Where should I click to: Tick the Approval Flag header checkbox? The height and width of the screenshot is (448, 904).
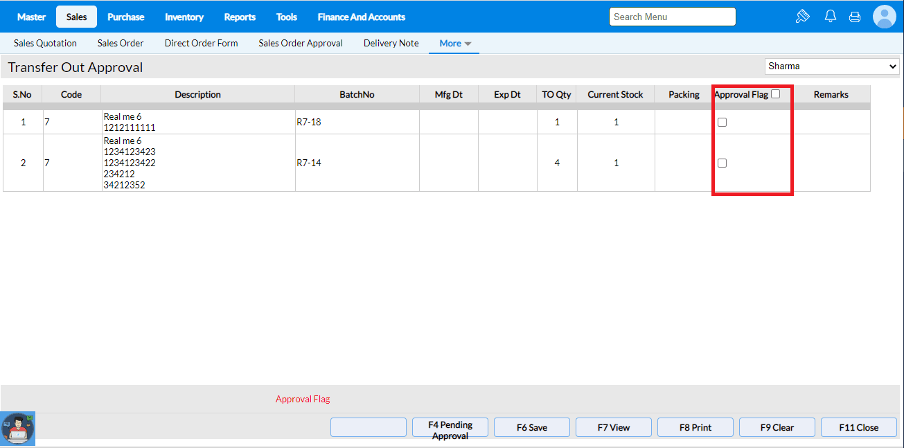click(775, 94)
